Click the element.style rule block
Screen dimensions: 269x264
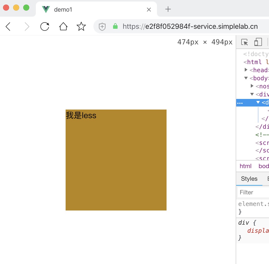pos(253,208)
